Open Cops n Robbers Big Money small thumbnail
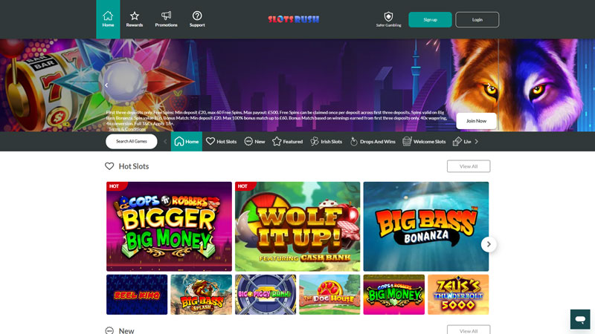This screenshot has width=595, height=334. tap(394, 295)
